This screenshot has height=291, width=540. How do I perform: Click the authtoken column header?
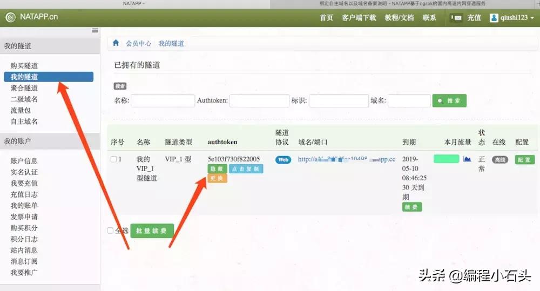pyautogui.click(x=222, y=142)
